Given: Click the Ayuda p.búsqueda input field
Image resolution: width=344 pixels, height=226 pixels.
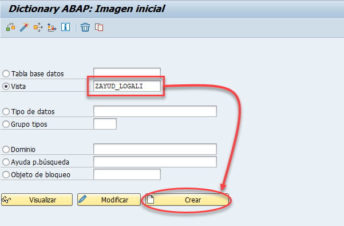Looking at the screenshot, I should tap(155, 162).
